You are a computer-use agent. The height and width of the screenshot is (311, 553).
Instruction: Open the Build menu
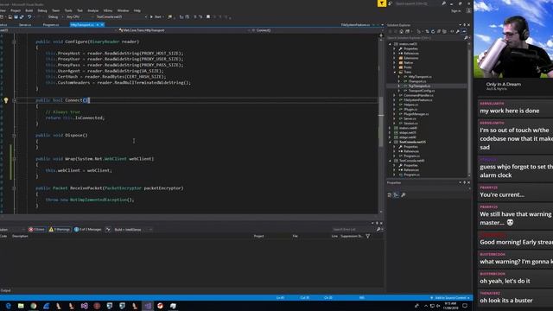point(29,10)
